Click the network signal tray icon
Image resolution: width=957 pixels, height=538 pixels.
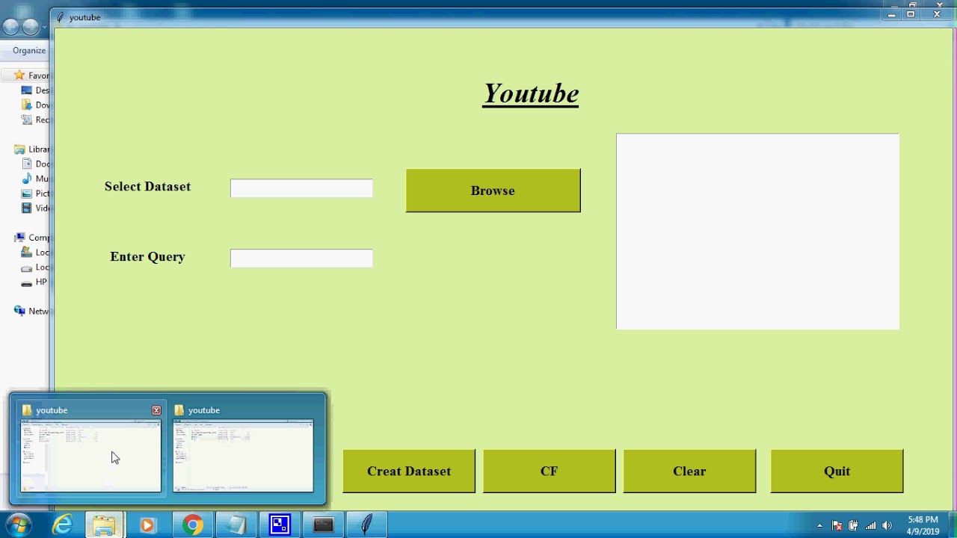click(870, 525)
